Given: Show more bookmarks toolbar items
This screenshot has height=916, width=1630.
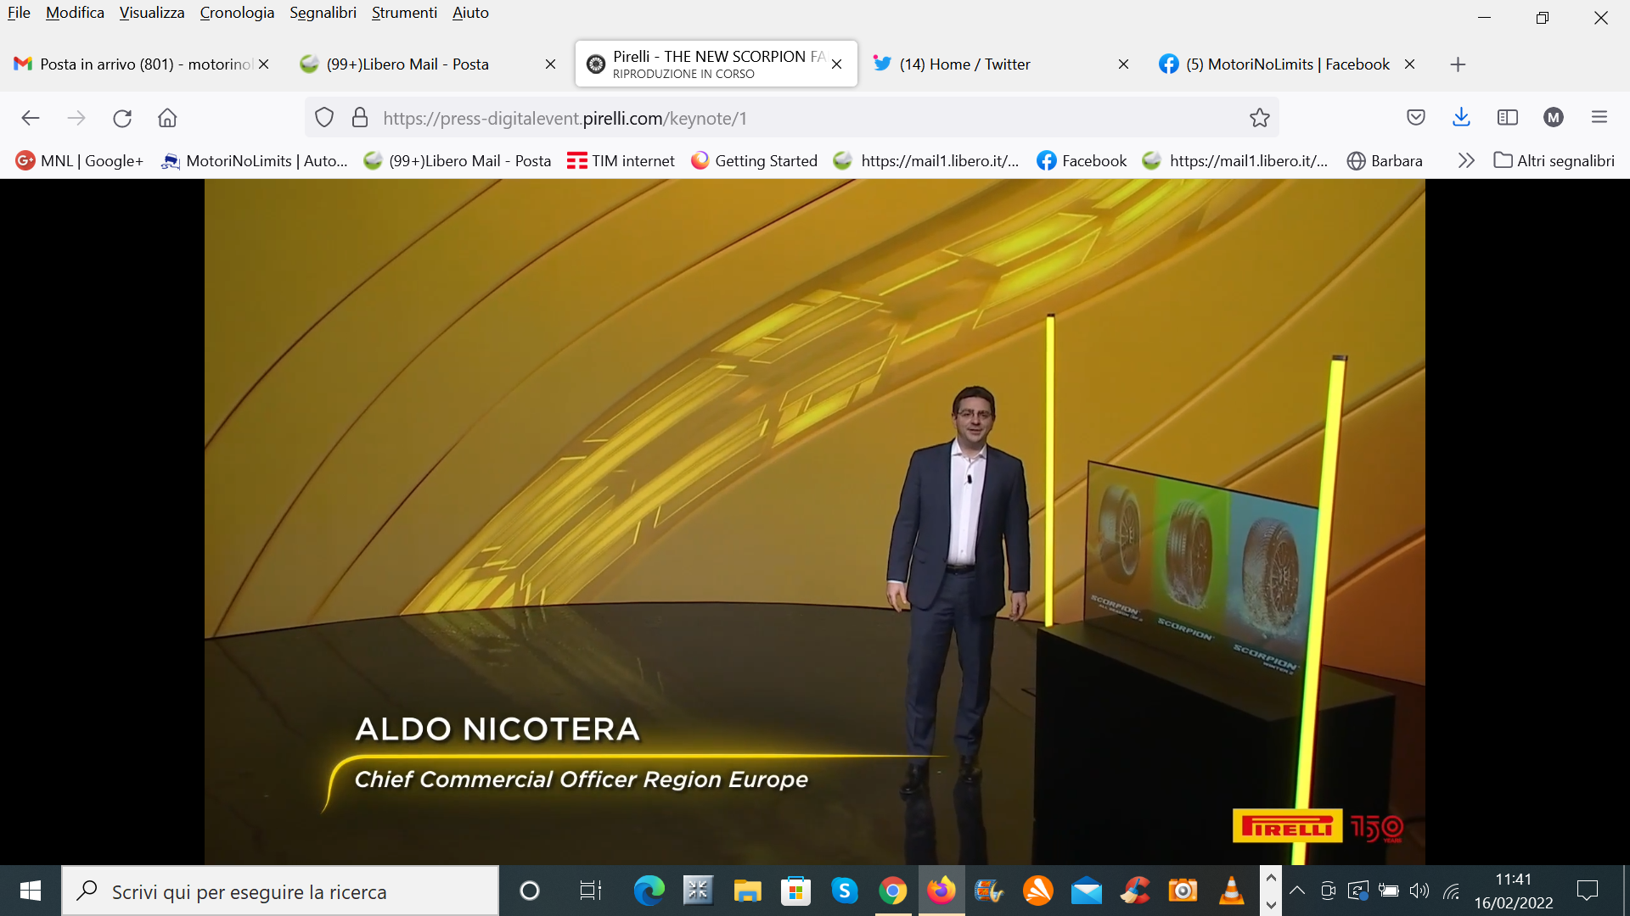Looking at the screenshot, I should [x=1465, y=161].
